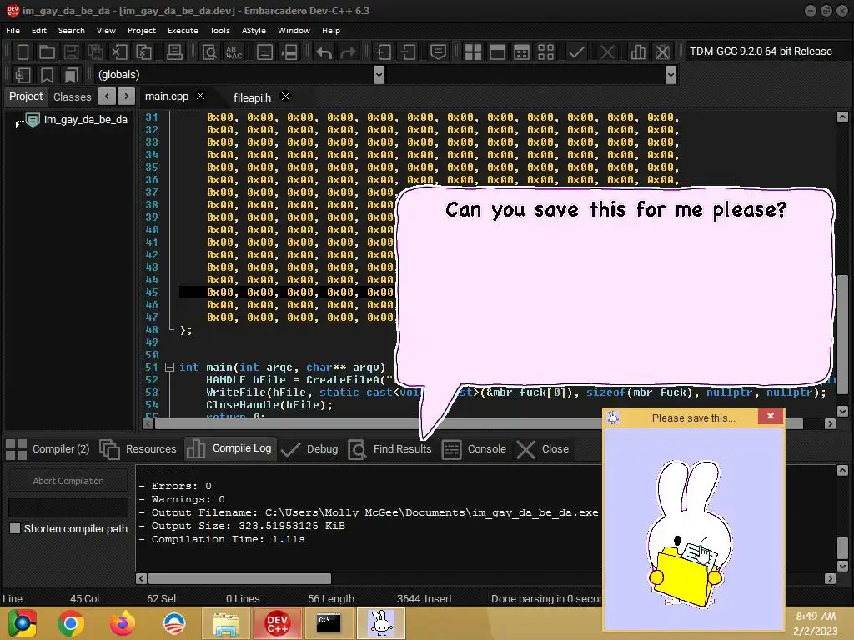Click the Profile analysis bar chart icon
This screenshot has height=640, width=854.
pos(638,52)
